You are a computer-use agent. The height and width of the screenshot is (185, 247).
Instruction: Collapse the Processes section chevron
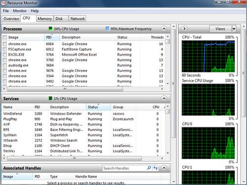coord(164,29)
